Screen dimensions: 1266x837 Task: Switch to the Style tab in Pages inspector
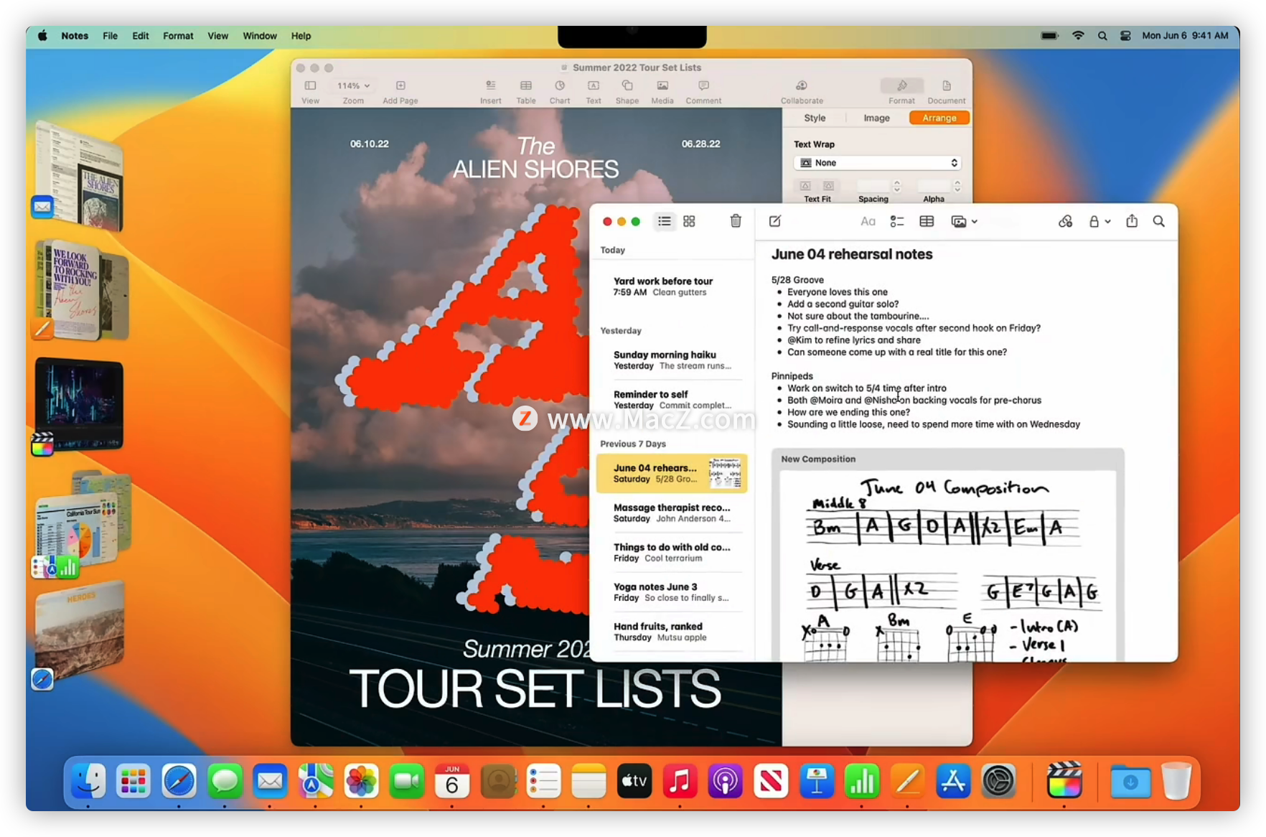tap(815, 118)
